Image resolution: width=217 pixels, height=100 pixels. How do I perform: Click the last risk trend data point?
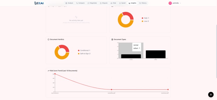168,90
